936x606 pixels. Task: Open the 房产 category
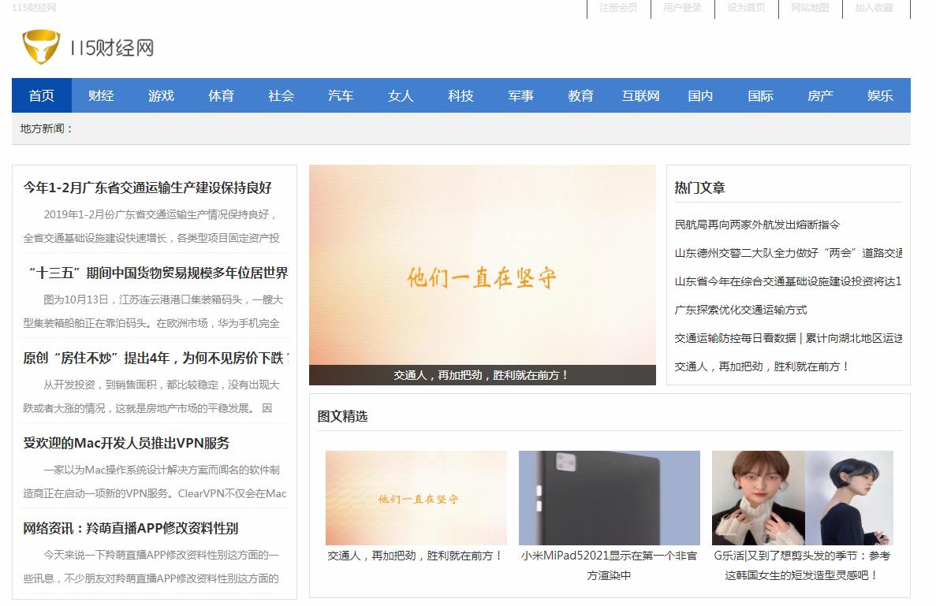(821, 95)
